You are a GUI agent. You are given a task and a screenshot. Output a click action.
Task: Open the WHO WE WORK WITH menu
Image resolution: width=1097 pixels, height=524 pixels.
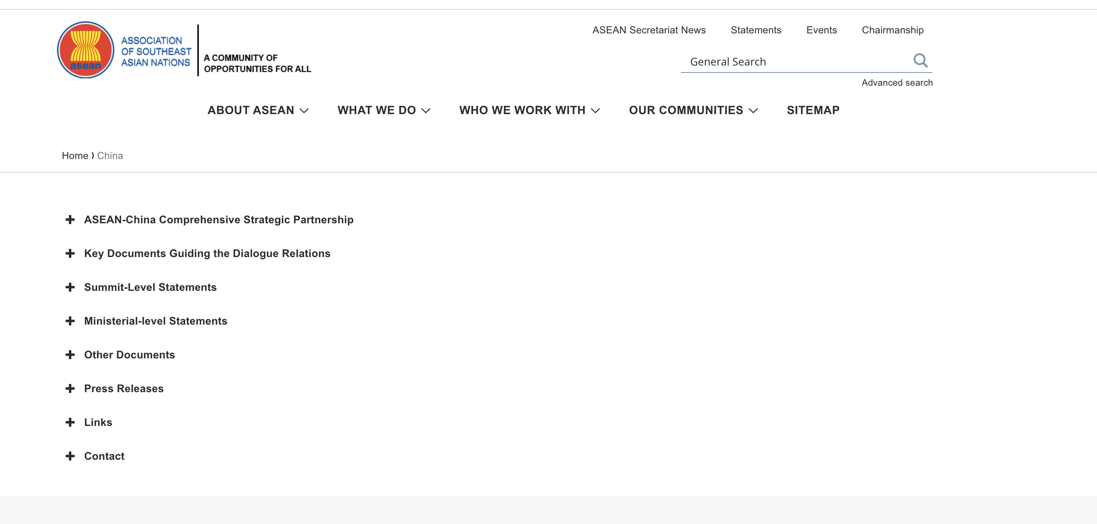click(530, 110)
